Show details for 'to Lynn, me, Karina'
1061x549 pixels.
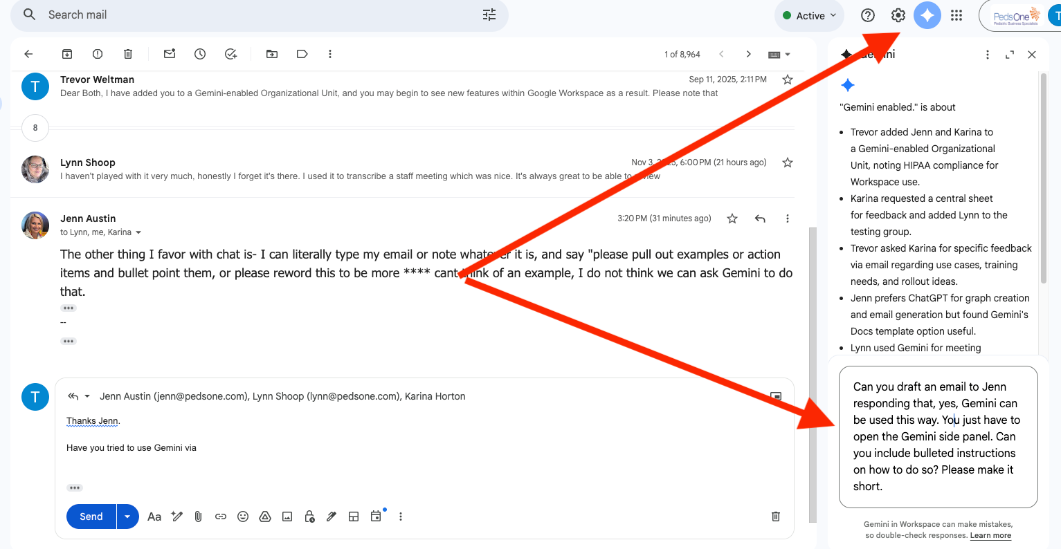point(138,232)
